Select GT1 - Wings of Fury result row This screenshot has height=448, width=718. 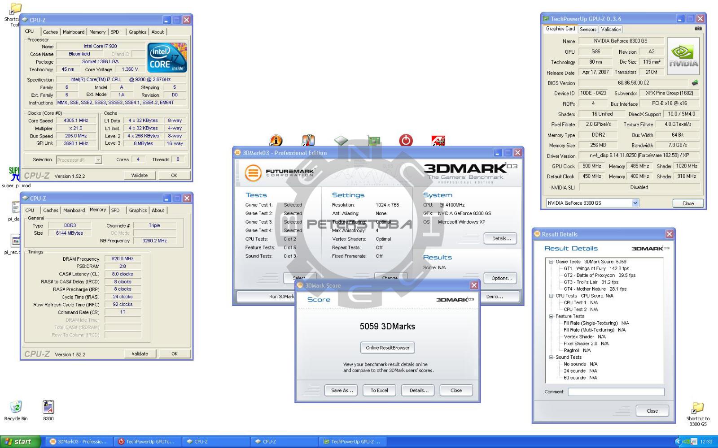click(x=596, y=269)
